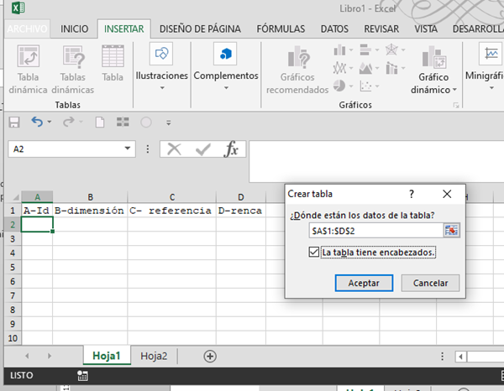This screenshot has height=391, width=504.
Task: Click the table range field $A$1:$D$2
Action: (x=375, y=231)
